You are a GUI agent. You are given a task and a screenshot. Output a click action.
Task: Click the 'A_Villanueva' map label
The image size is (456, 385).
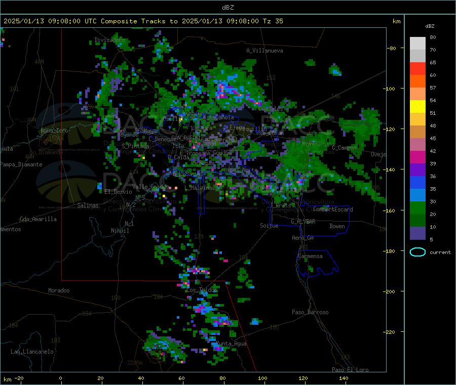coord(264,51)
